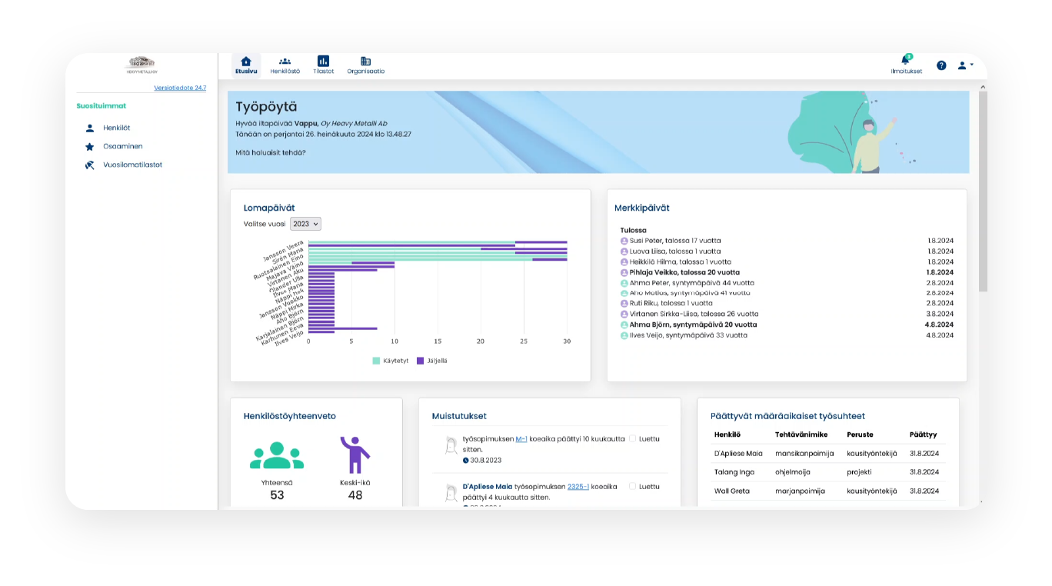Switch to the Tilastot tab
The height and width of the screenshot is (586, 1052).
coord(323,65)
